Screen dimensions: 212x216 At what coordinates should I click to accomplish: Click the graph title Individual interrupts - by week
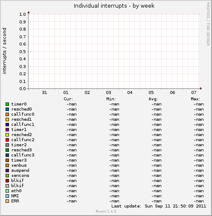(x=114, y=6)
